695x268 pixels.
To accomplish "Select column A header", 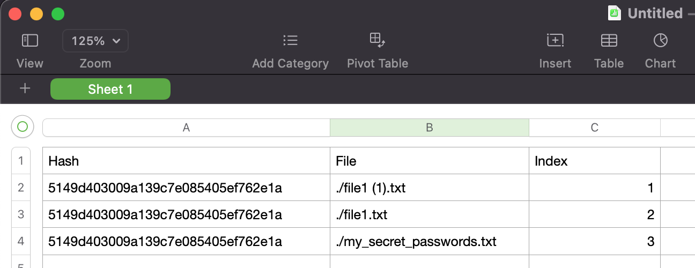I will (x=186, y=128).
